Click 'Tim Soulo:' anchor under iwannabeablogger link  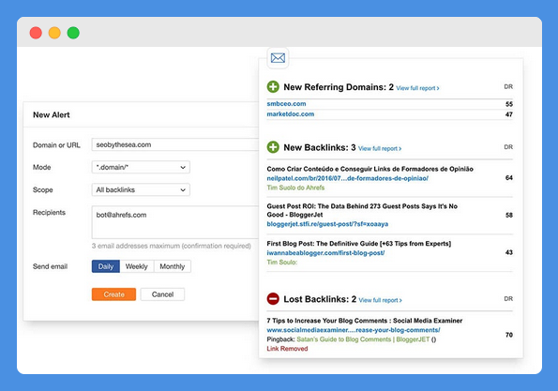tap(282, 263)
